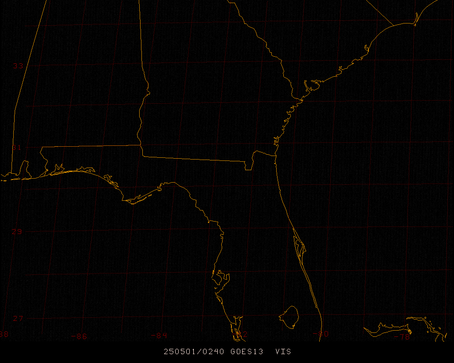Click the longitude label -84
Image resolution: width=454 pixels, height=363 pixels.
point(159,336)
